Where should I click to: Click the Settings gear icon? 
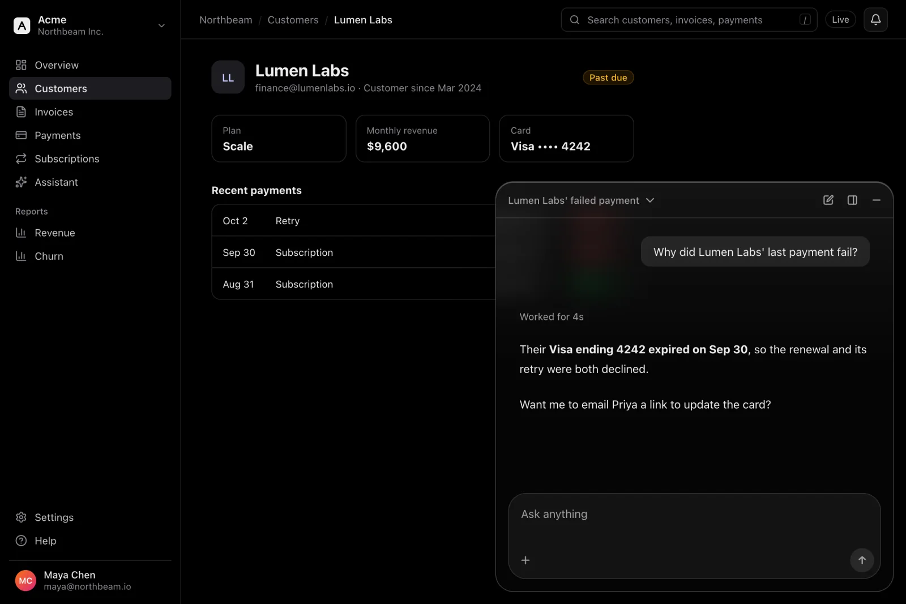[x=21, y=517]
